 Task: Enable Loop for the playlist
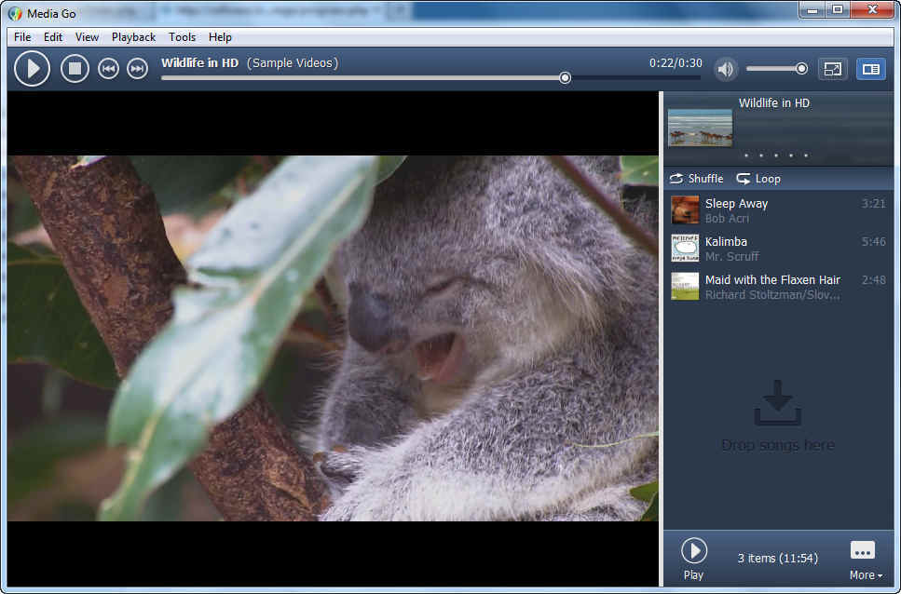(x=758, y=179)
